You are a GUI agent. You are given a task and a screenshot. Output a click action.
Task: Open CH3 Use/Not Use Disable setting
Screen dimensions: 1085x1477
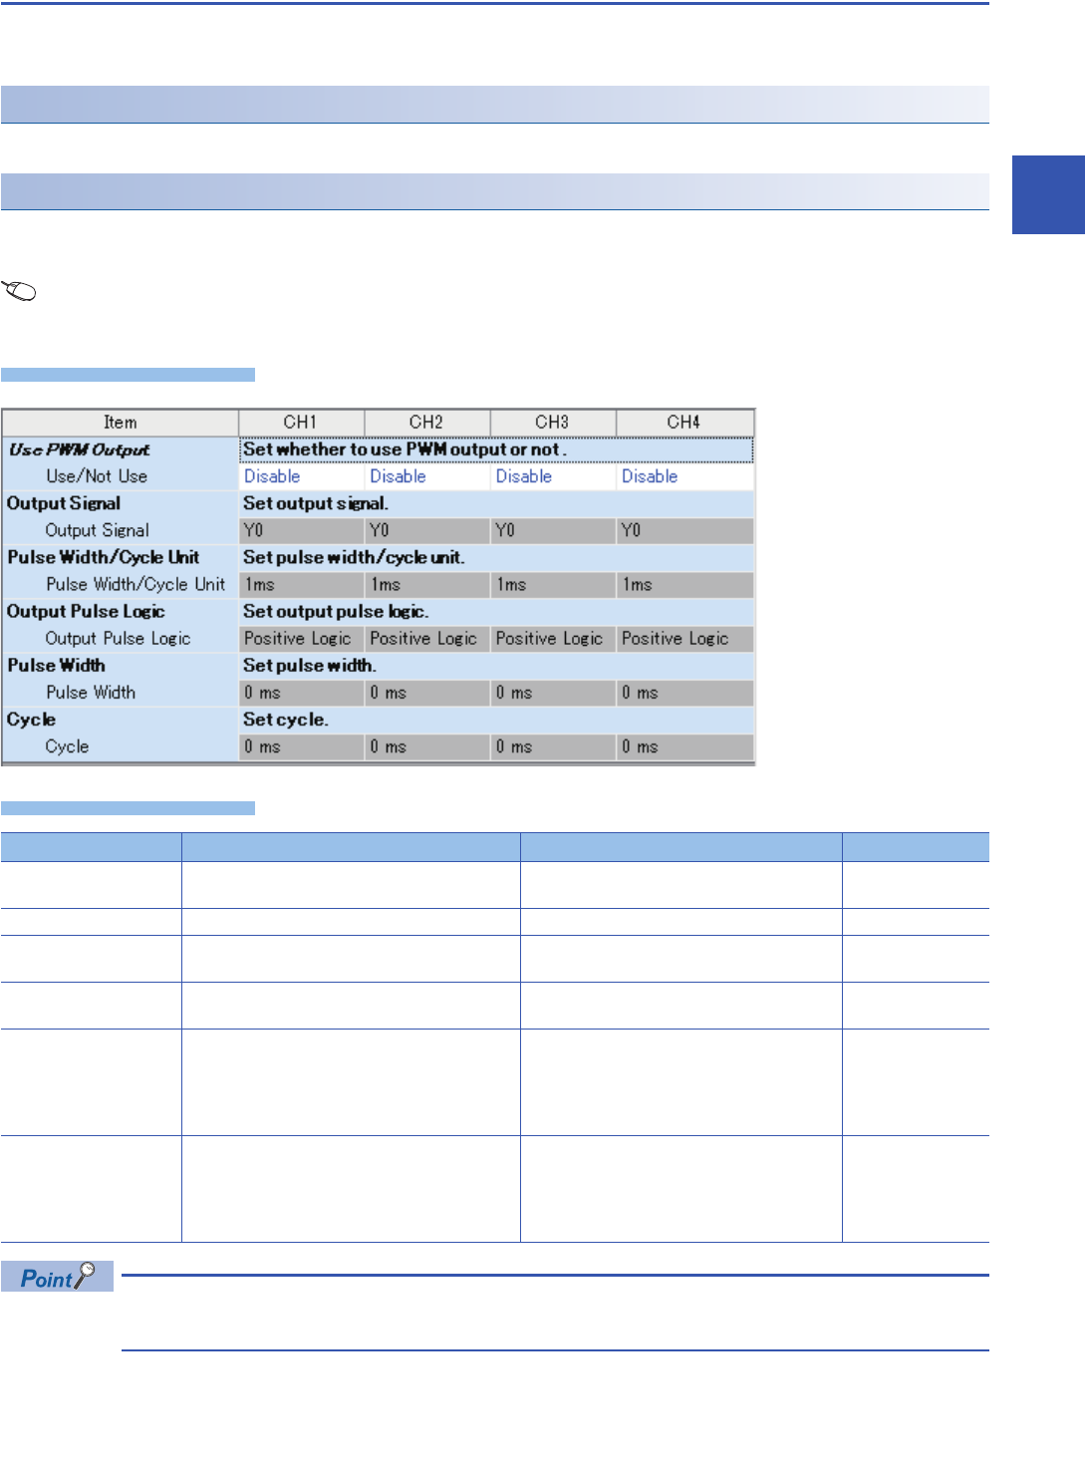click(552, 476)
